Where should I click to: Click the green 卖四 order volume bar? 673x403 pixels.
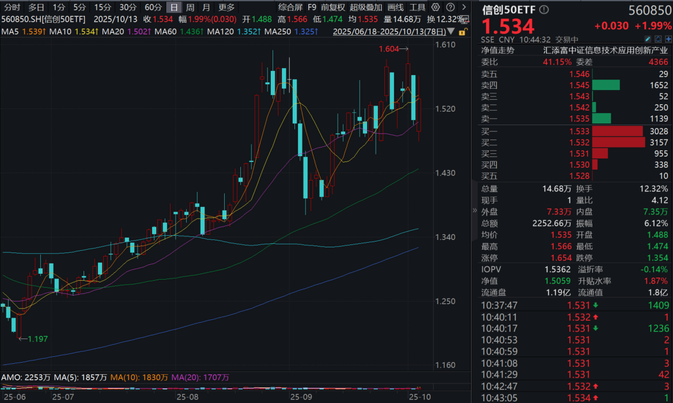[606, 85]
